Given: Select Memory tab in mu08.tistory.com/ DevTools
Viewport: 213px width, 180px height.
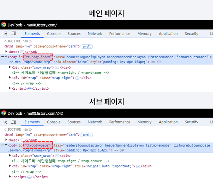Looking at the screenshot, I should pos(144,34).
